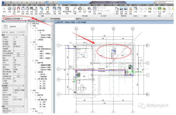Open Design Options

(95, 10)
